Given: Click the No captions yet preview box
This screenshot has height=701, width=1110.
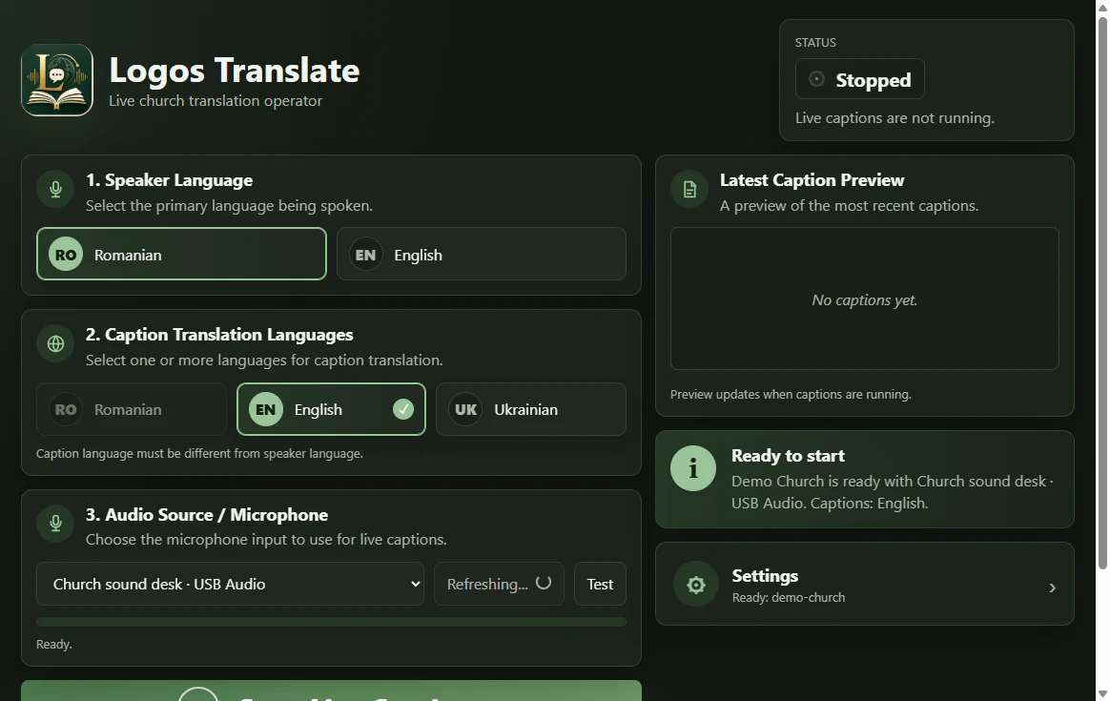Looking at the screenshot, I should (x=864, y=299).
